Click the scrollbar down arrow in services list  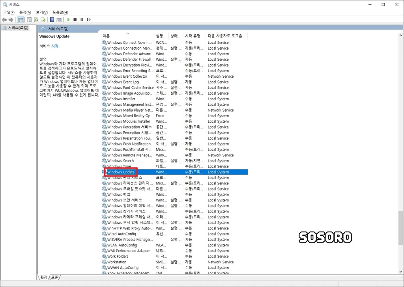tap(400, 271)
